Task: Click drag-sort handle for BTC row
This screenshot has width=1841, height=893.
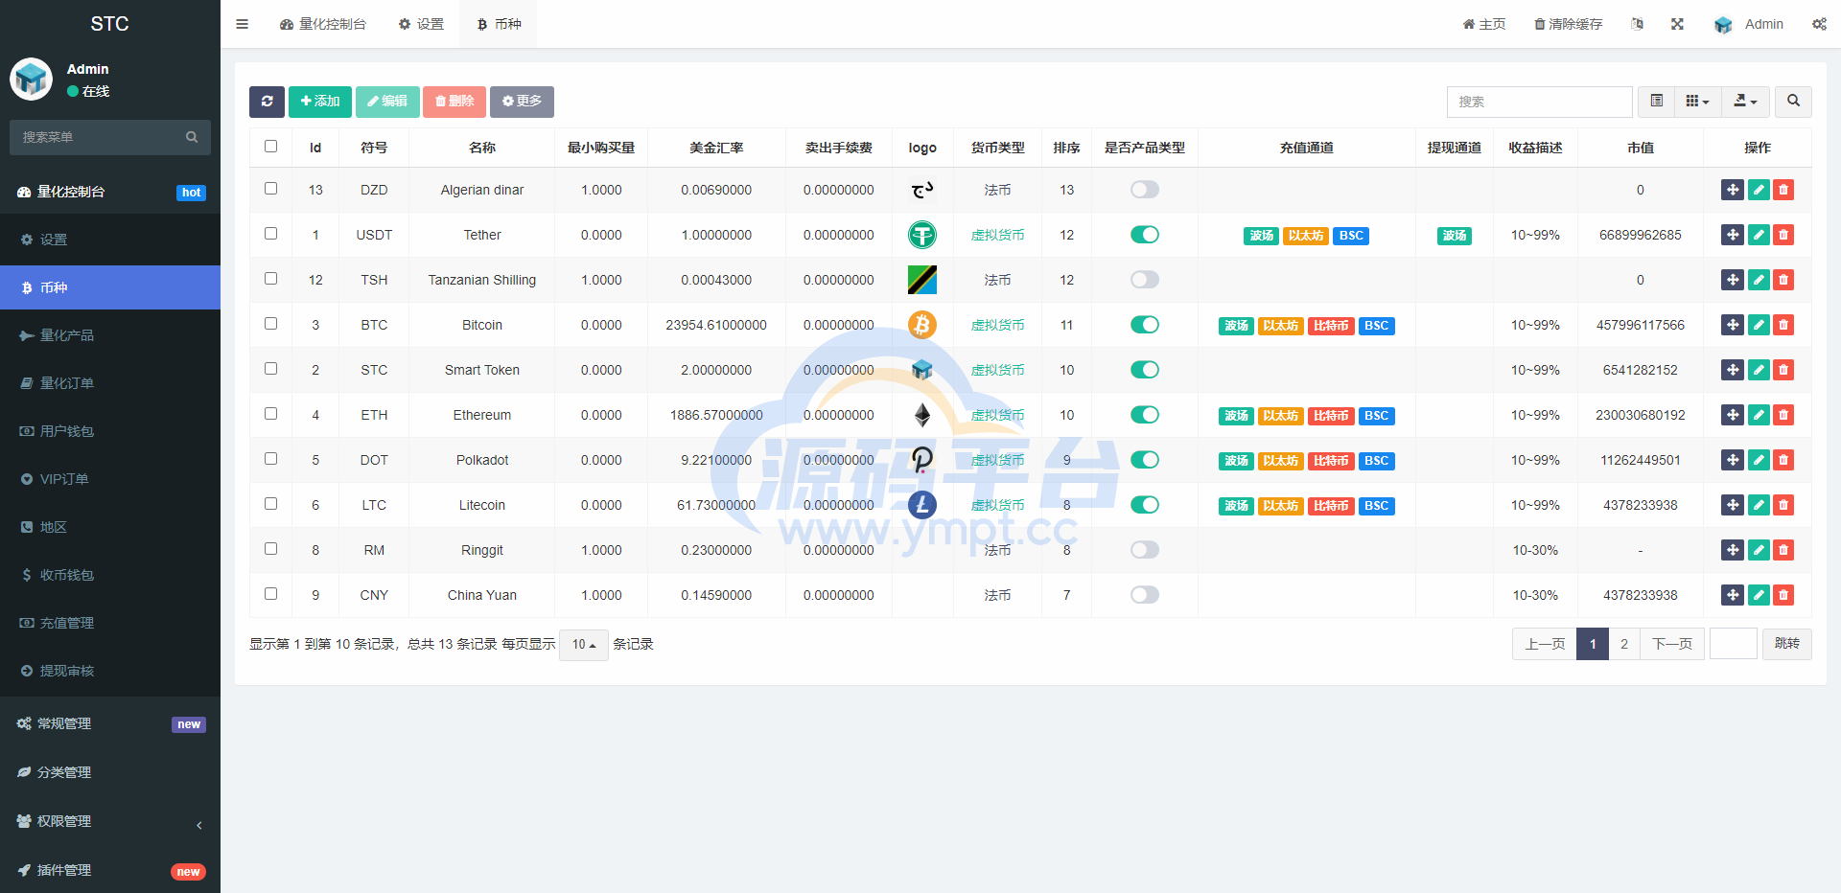Action: click(1732, 325)
